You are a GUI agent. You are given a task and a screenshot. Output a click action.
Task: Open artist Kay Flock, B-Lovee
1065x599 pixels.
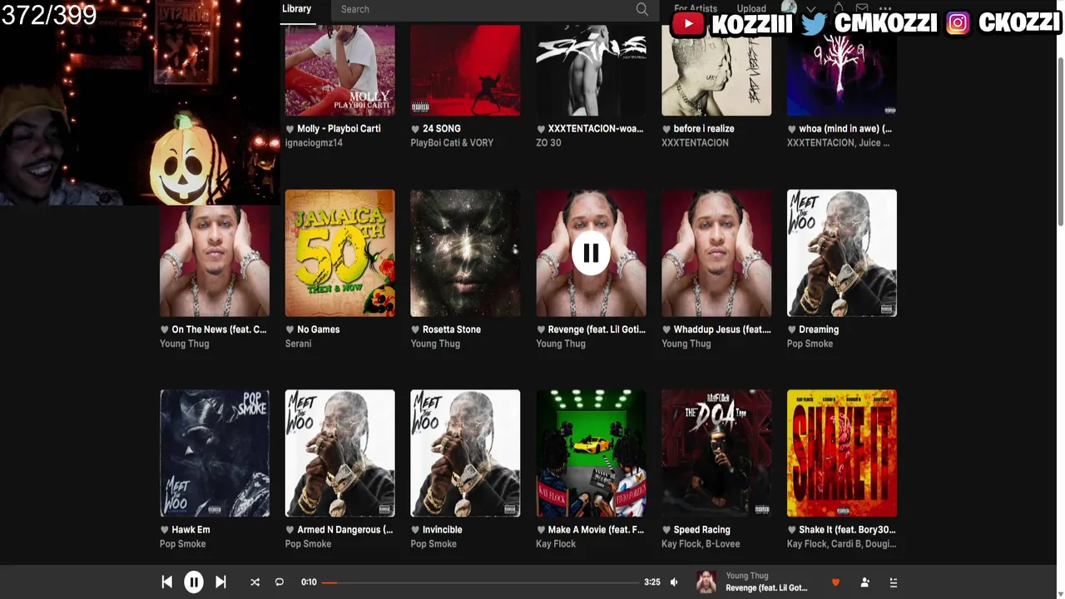tap(701, 544)
